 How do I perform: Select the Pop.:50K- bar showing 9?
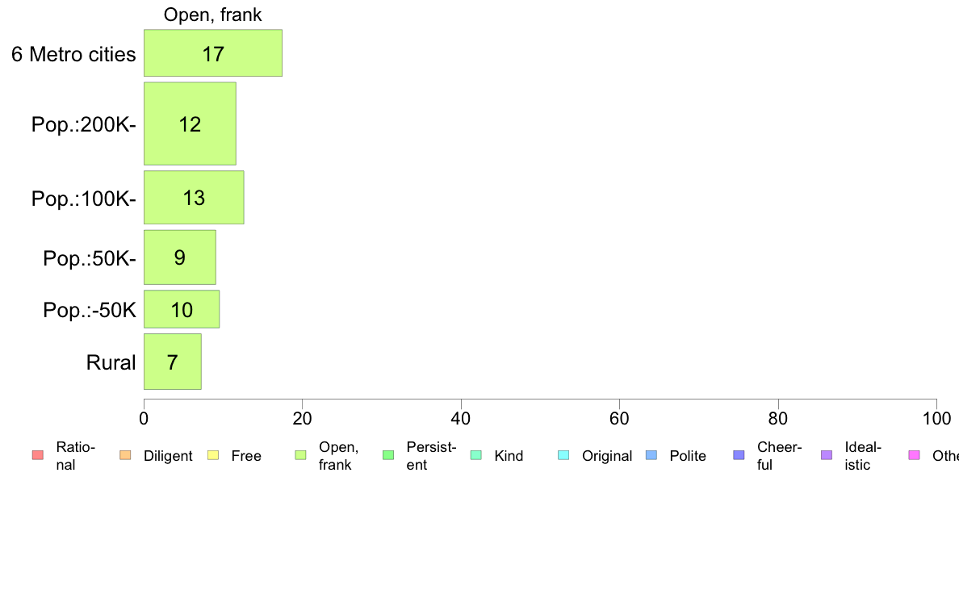pyautogui.click(x=180, y=257)
